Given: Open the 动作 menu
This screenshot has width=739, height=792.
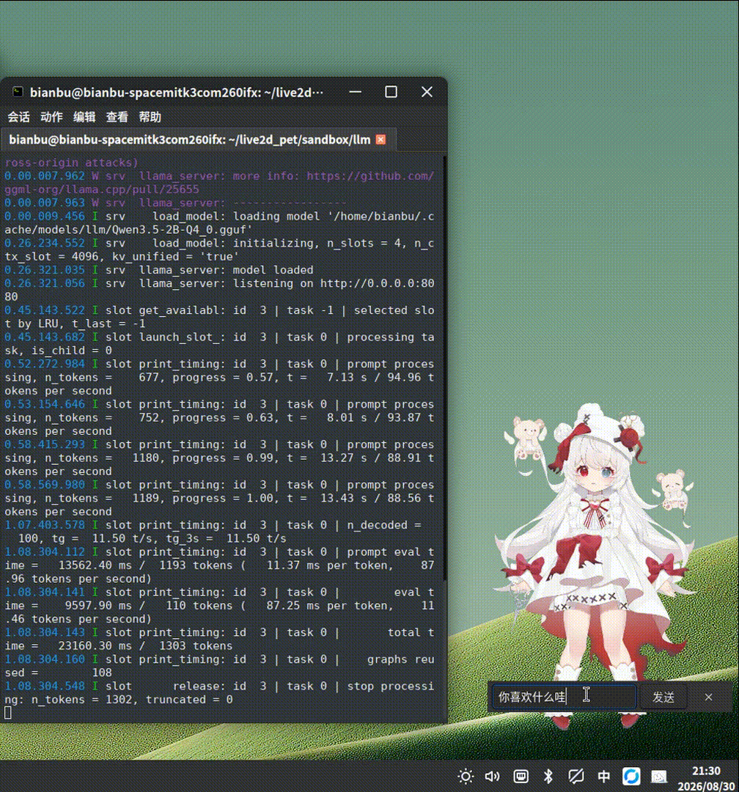Looking at the screenshot, I should [51, 117].
